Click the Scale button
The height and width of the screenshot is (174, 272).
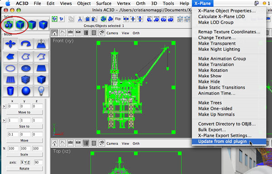coord(24,154)
